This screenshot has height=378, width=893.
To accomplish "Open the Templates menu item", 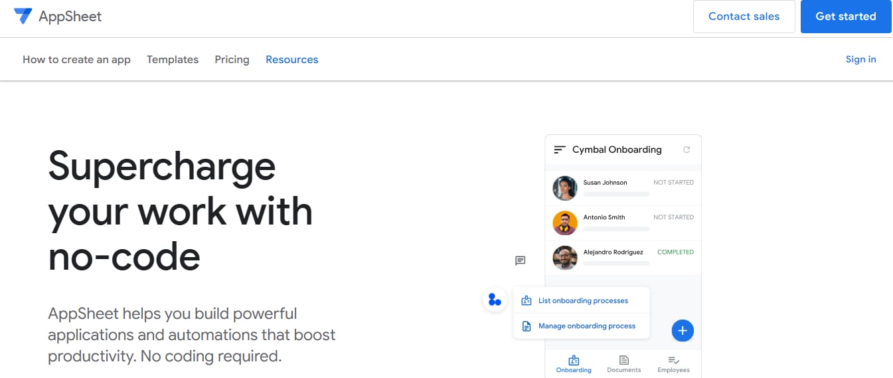I will (x=173, y=60).
